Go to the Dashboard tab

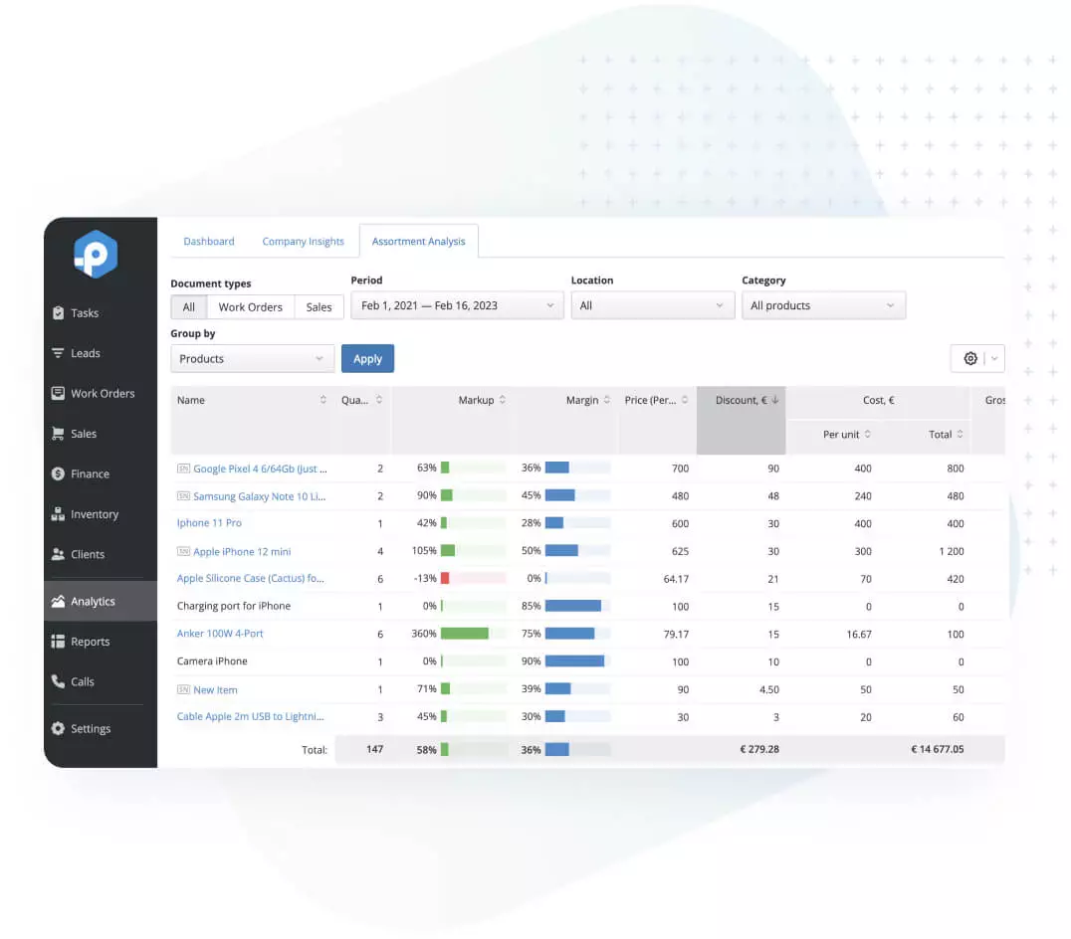click(x=209, y=242)
